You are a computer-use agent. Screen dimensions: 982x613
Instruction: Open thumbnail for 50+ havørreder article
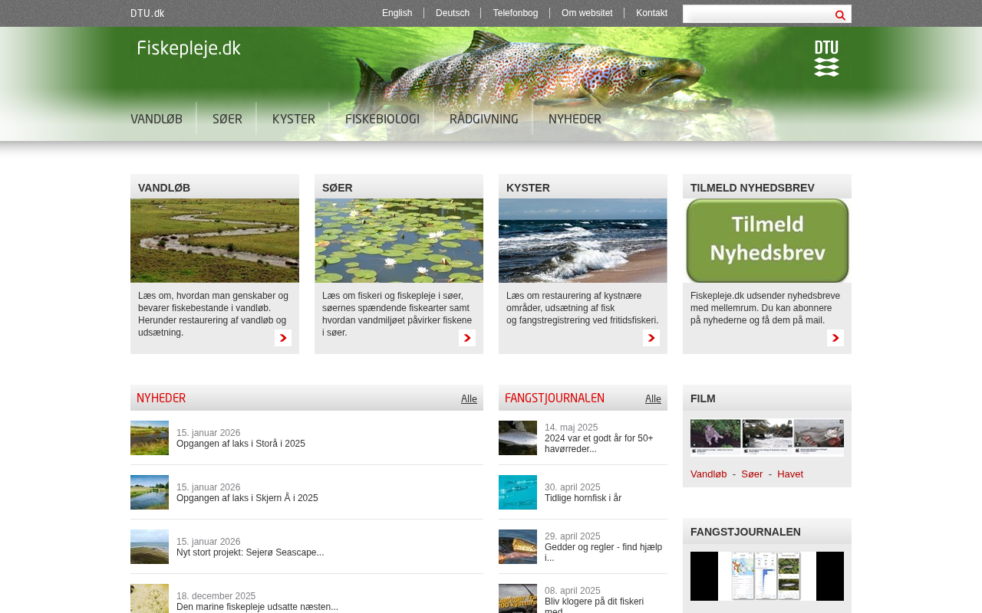coord(518,438)
